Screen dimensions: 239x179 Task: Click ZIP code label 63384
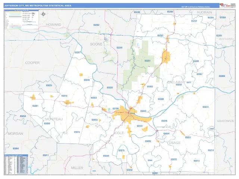click(x=223, y=18)
